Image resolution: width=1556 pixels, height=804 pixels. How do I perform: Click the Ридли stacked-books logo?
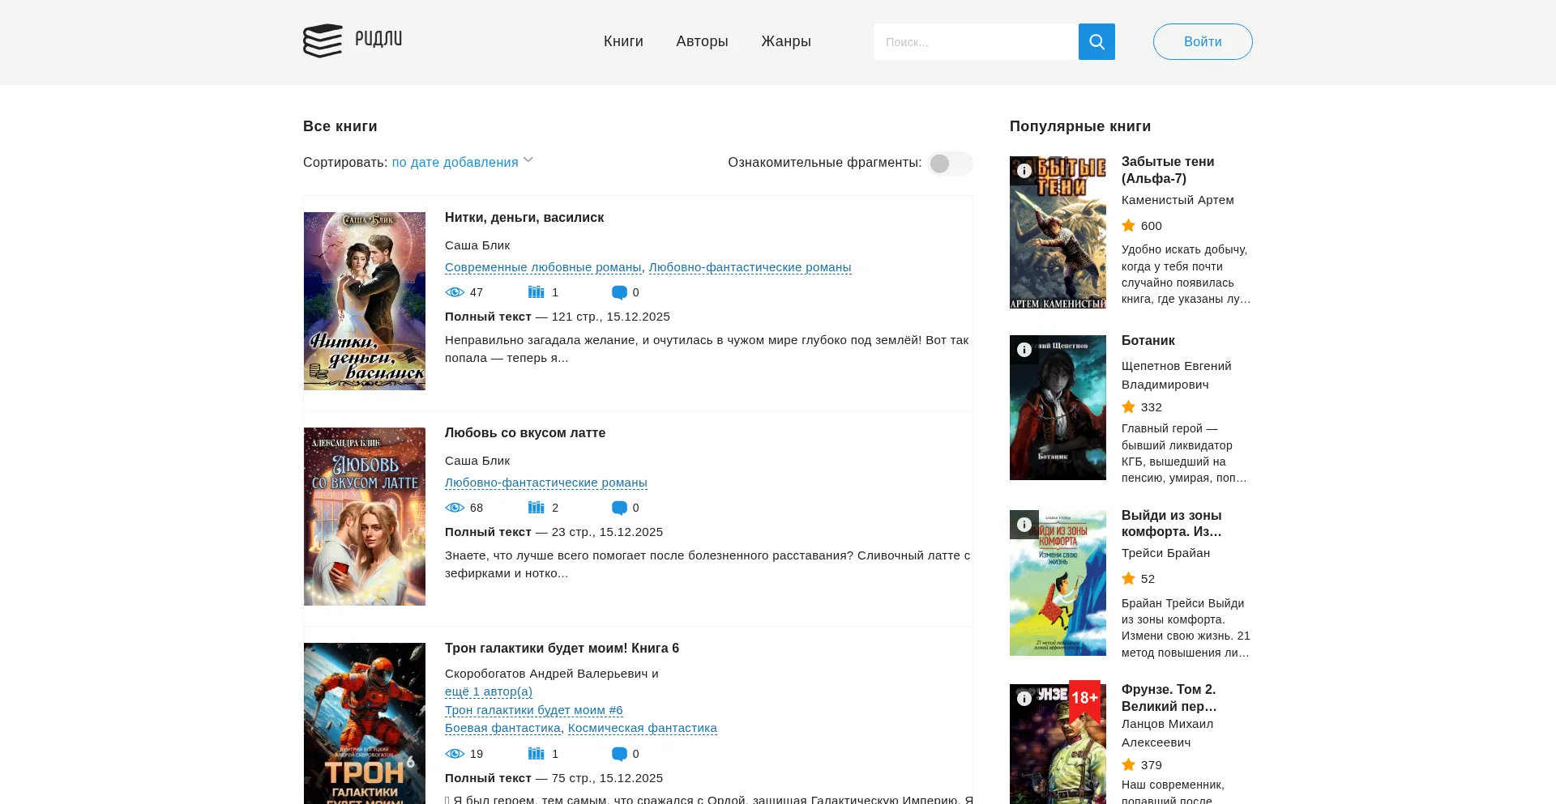pyautogui.click(x=323, y=40)
